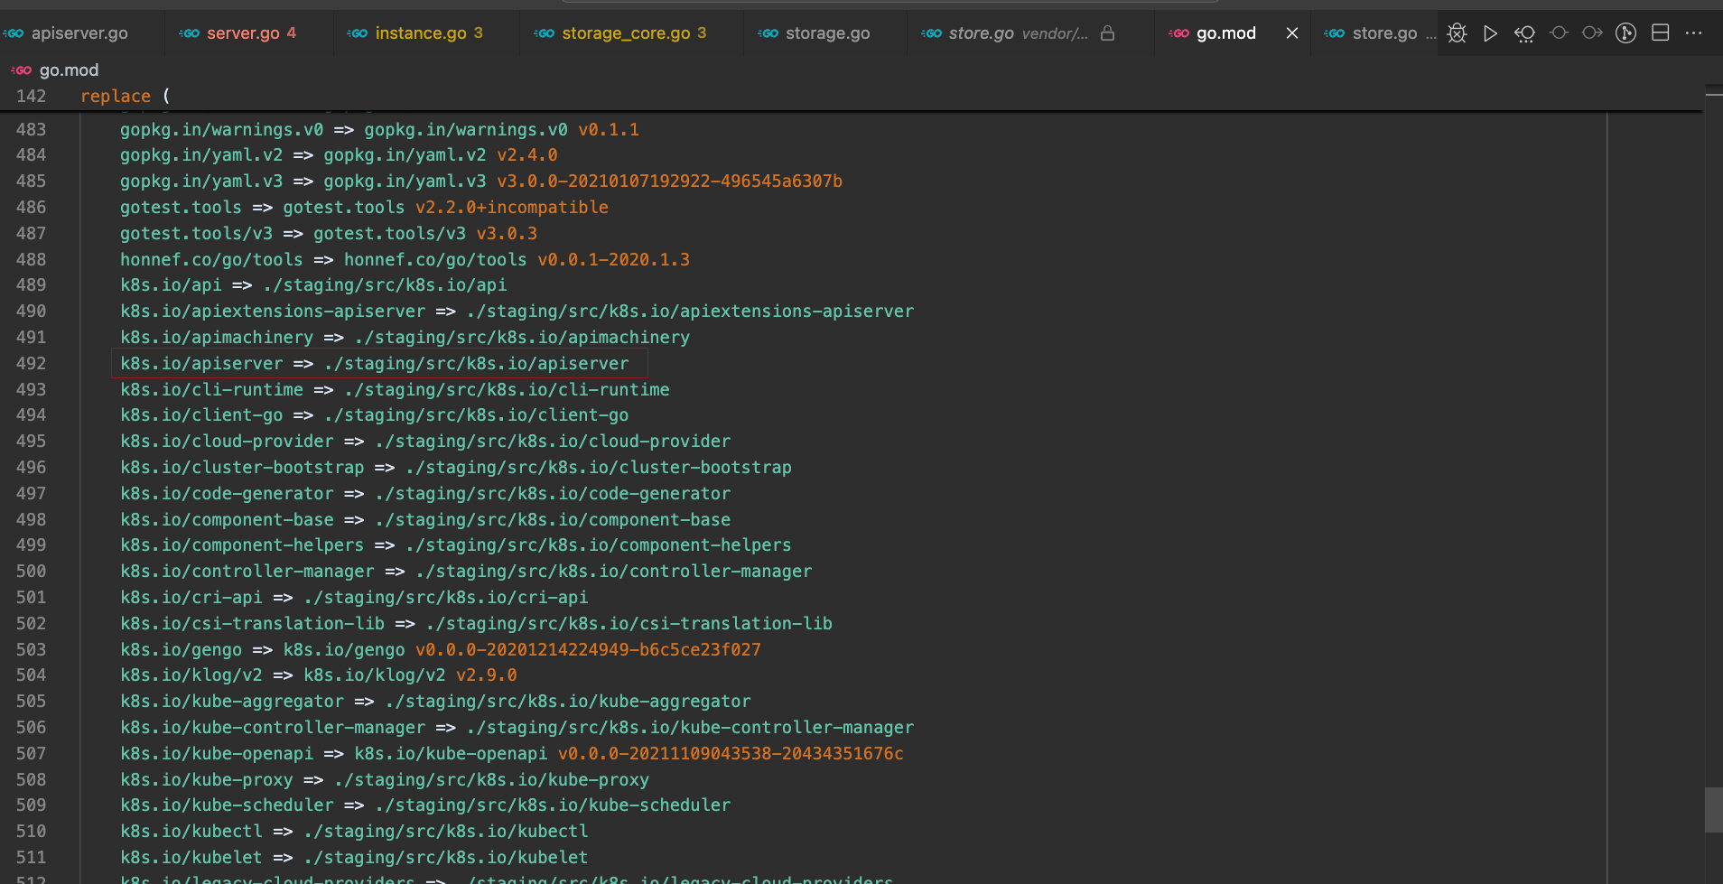Click the lock icon on vendor store.go tab
Viewport: 1723px width, 884px height.
pos(1107,33)
